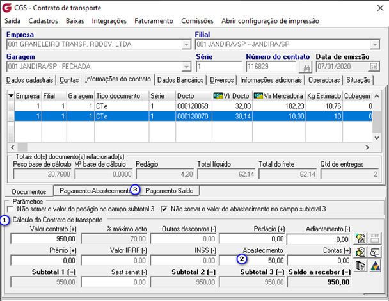Click the Cubagem column header
The height and width of the screenshot is (301, 389).
(357, 95)
